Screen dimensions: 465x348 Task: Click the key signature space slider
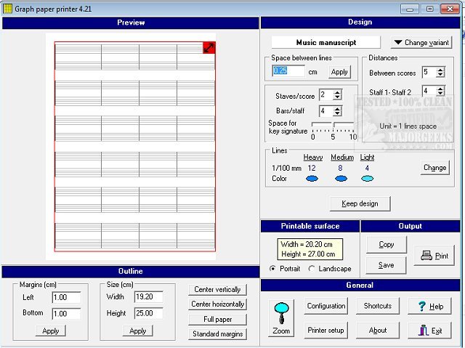click(333, 126)
